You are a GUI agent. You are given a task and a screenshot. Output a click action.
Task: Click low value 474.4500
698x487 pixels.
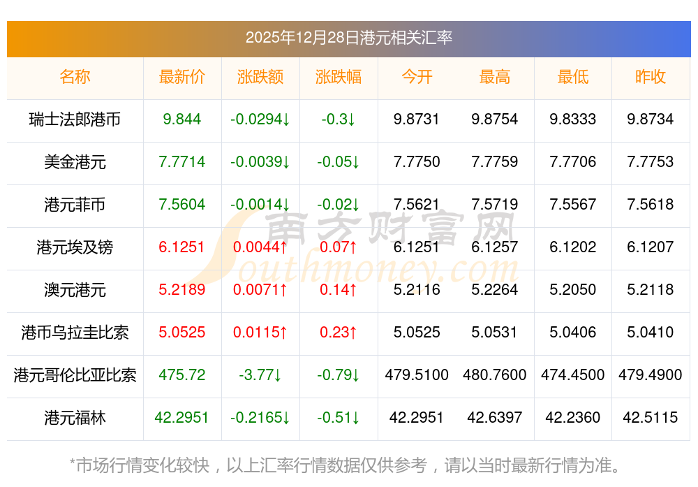point(573,375)
